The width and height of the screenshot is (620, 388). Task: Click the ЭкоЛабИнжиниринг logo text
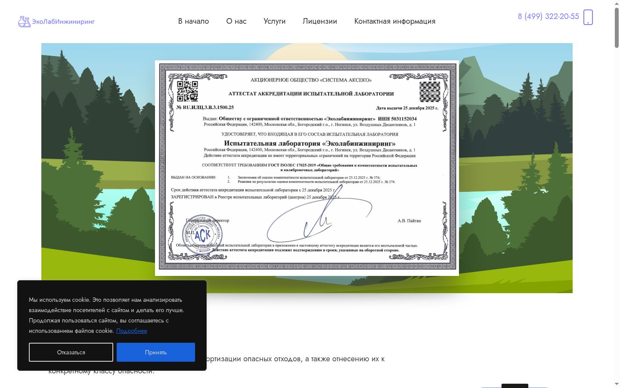coord(63,22)
